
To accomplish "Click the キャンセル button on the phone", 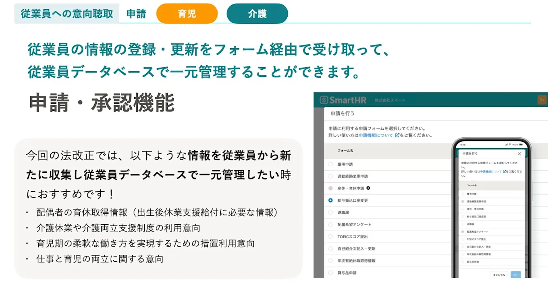I will (499, 275).
